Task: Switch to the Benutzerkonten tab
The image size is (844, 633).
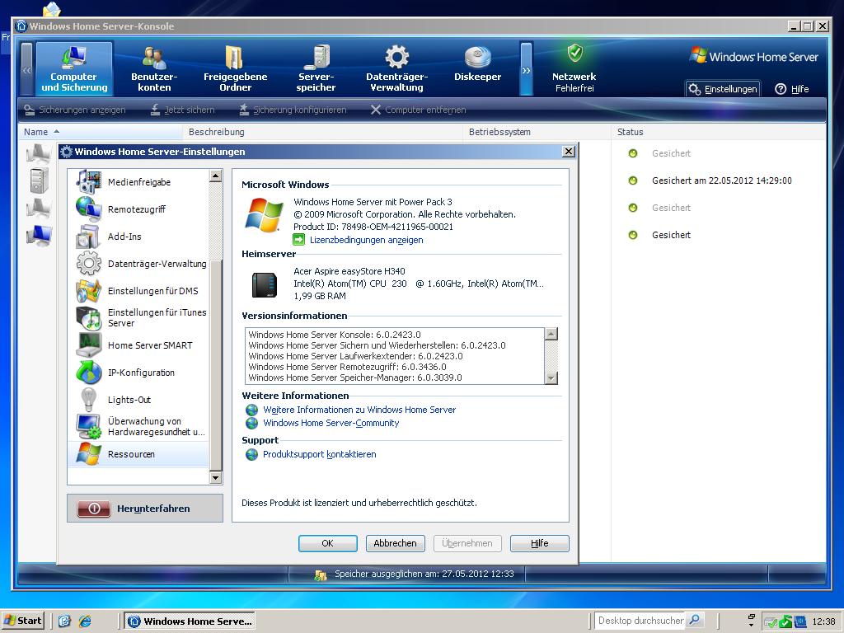Action: click(154, 69)
